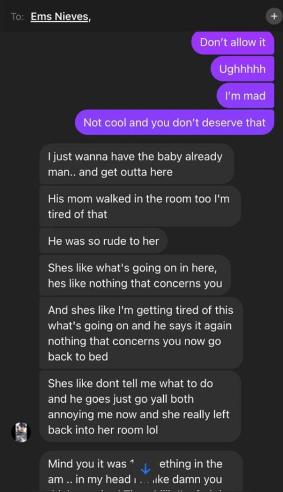Tap the "Mind you it was" partial message

[x=141, y=471]
